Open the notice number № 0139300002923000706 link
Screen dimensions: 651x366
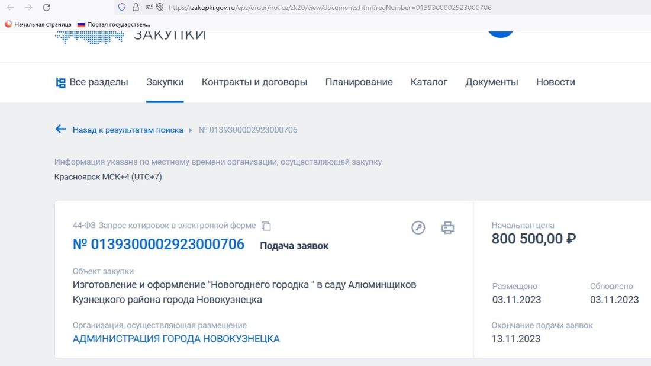tap(158, 244)
